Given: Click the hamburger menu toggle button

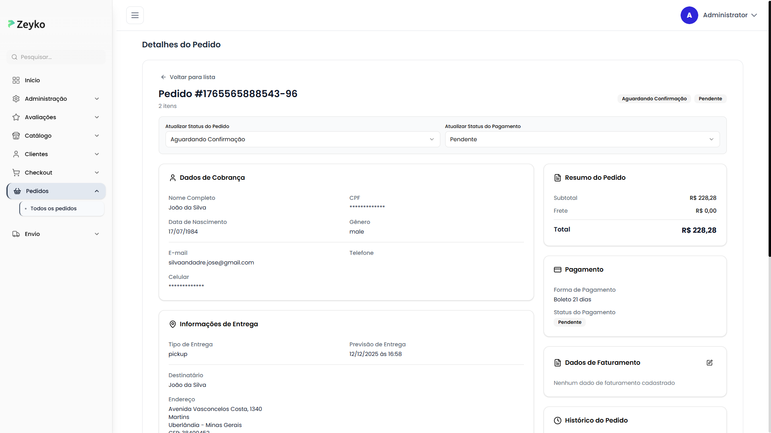Looking at the screenshot, I should [x=135, y=15].
